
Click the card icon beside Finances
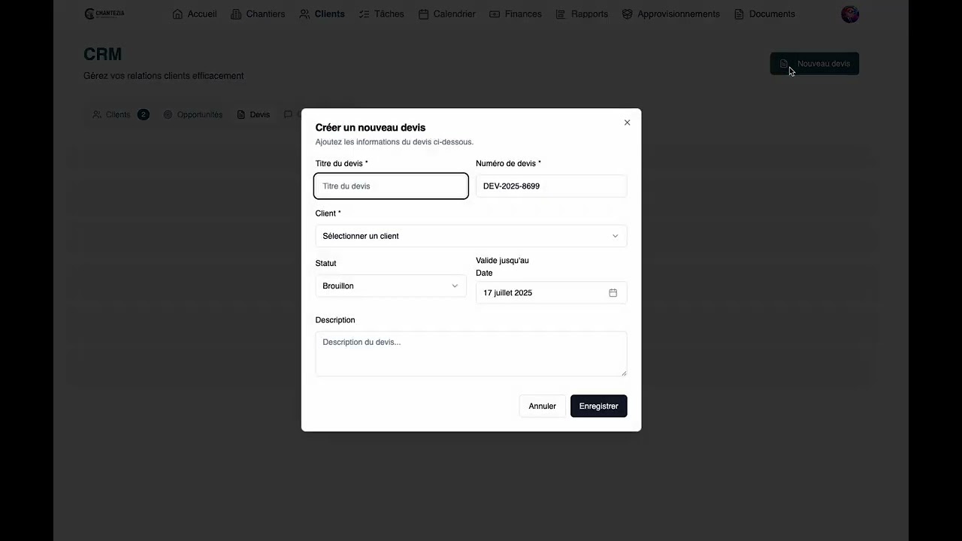point(495,14)
